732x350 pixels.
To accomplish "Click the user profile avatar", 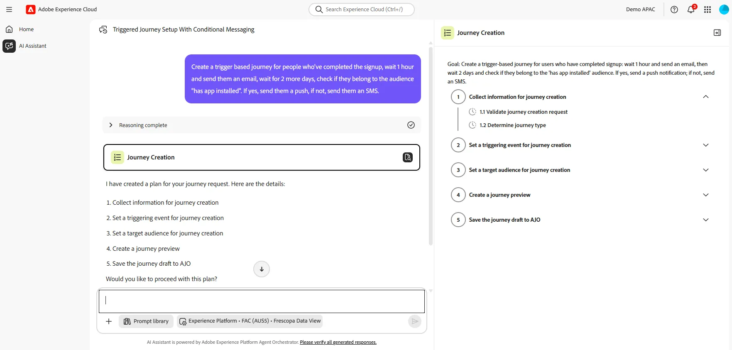I will coord(724,10).
